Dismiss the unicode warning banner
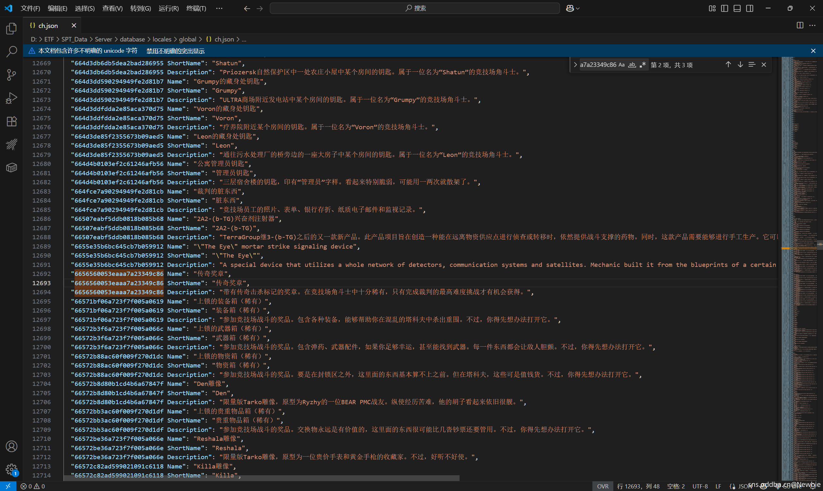The height and width of the screenshot is (491, 823). 813,50
